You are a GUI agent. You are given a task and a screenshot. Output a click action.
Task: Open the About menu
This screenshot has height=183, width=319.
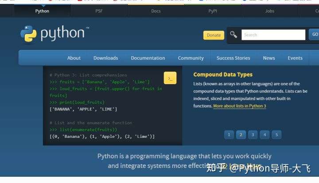(x=74, y=58)
